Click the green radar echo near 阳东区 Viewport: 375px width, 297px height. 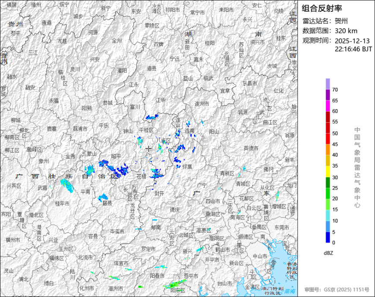[176, 284]
